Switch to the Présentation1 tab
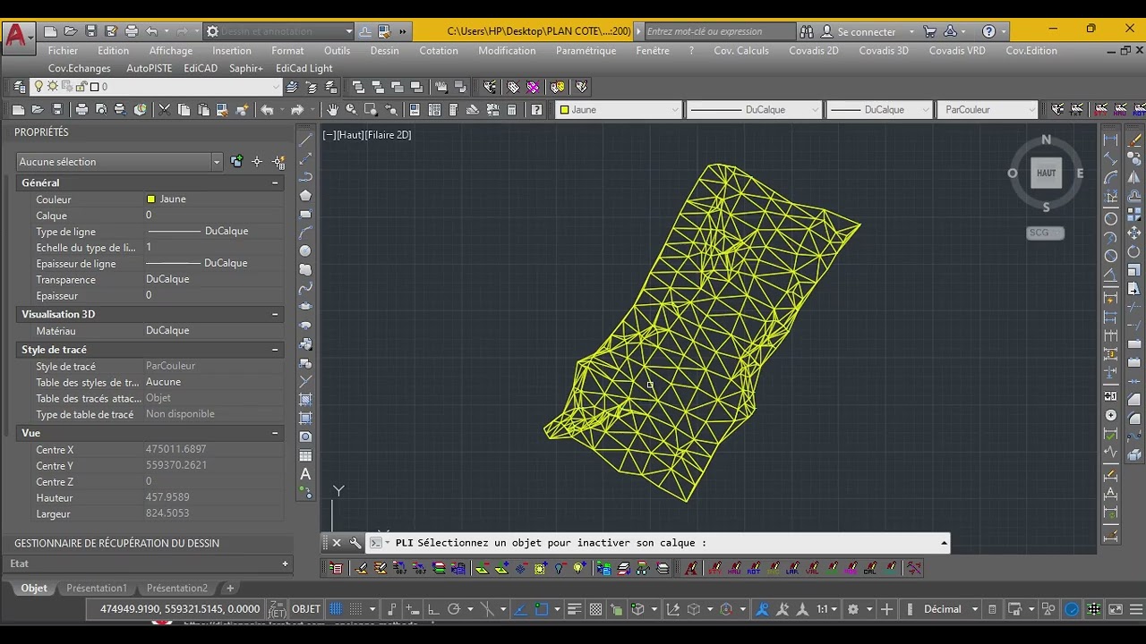 point(97,588)
